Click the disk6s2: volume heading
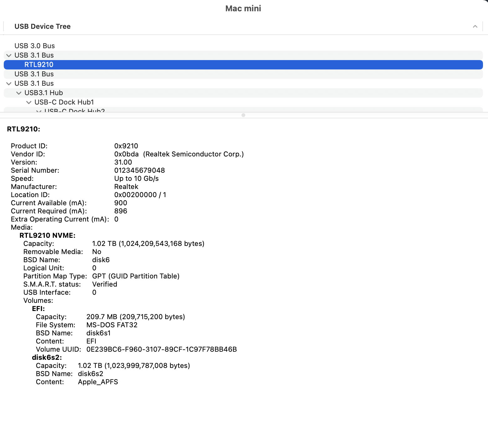This screenshot has height=428, width=488. [x=47, y=358]
